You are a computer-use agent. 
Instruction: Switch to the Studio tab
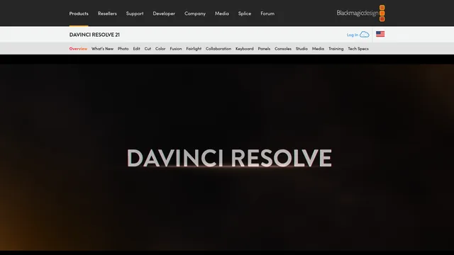click(x=301, y=49)
